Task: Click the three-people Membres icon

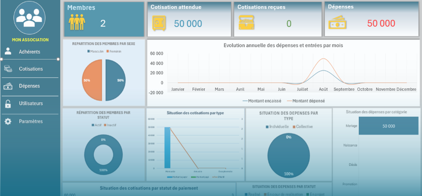Action: (x=77, y=22)
